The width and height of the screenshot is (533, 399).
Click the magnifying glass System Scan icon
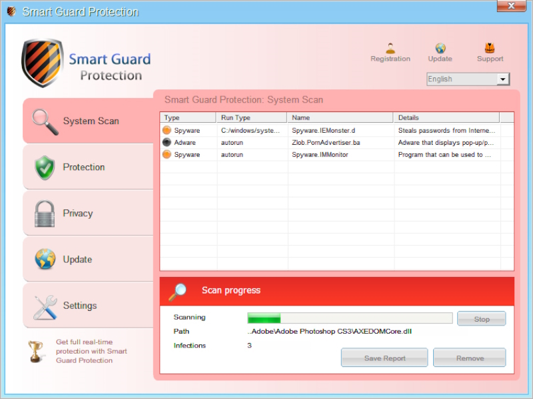[x=45, y=121]
